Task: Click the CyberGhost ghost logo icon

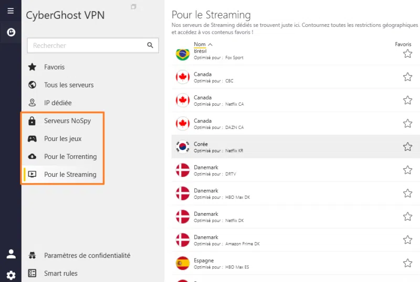Action: [10, 33]
